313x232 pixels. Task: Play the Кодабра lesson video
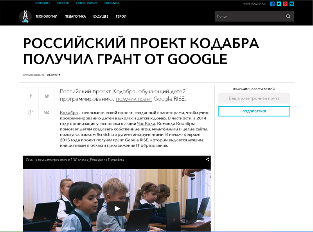click(x=117, y=208)
